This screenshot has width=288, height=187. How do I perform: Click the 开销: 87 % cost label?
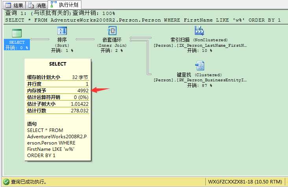(x=199, y=85)
